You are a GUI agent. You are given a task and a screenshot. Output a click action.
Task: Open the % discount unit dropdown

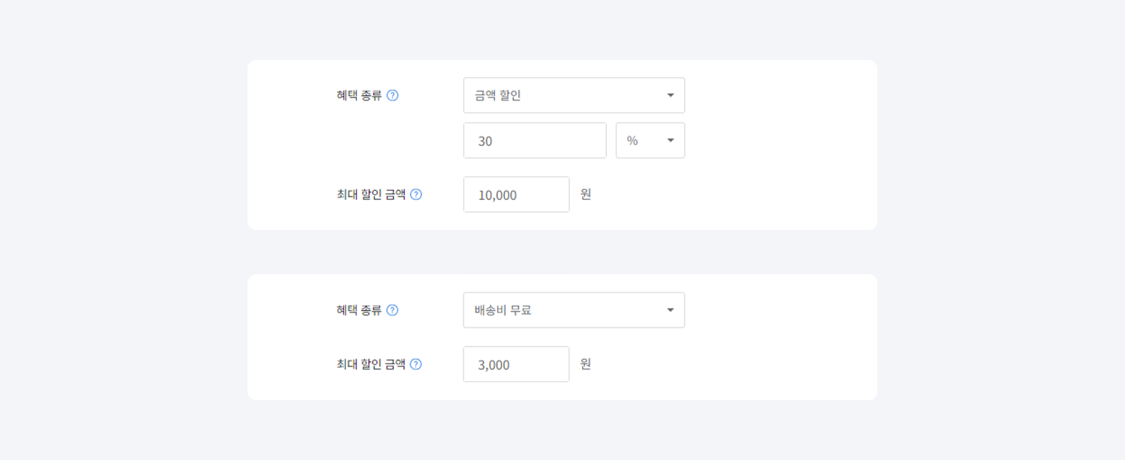pos(649,141)
